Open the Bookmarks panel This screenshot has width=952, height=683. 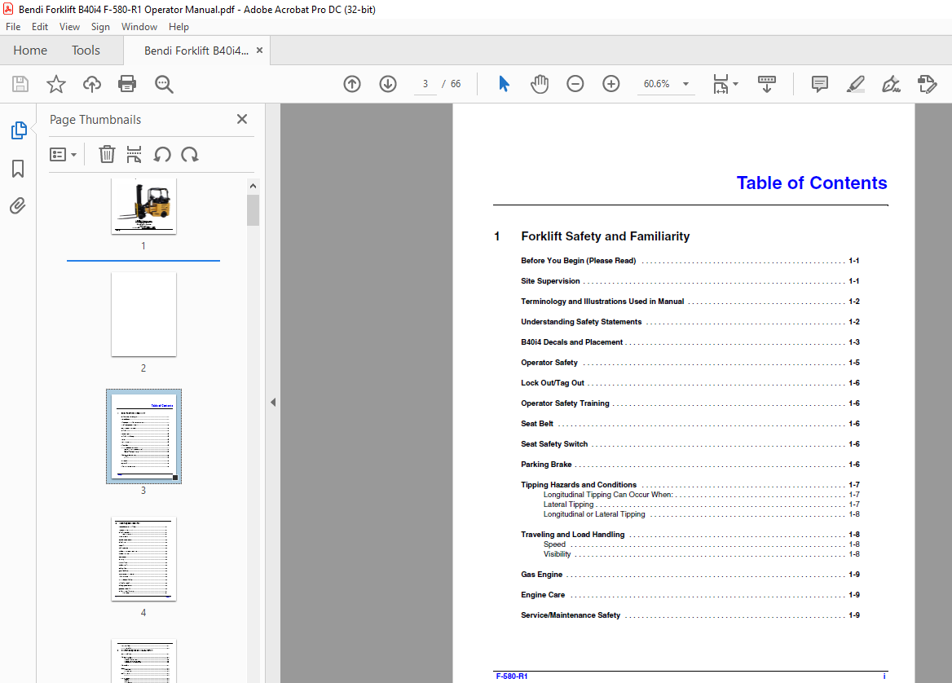pyautogui.click(x=18, y=168)
